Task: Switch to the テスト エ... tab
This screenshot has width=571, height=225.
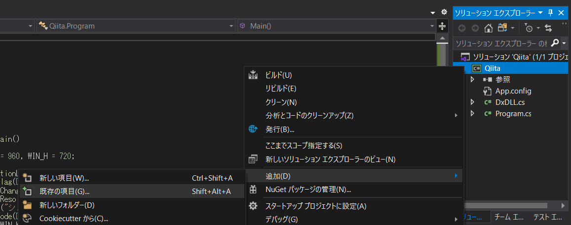Action: pyautogui.click(x=548, y=217)
